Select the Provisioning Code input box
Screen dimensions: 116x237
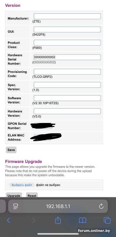(x=67, y=72)
